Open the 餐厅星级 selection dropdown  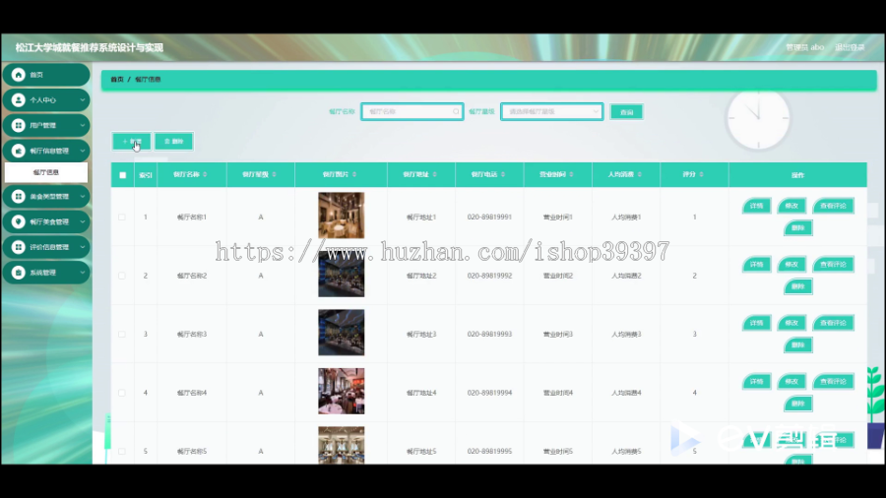click(x=552, y=112)
